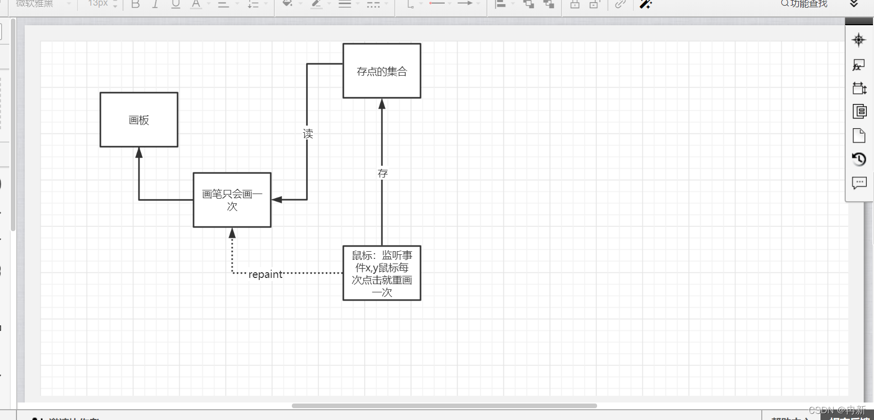Toggle bold text formatting
This screenshot has width=874, height=420.
[135, 4]
